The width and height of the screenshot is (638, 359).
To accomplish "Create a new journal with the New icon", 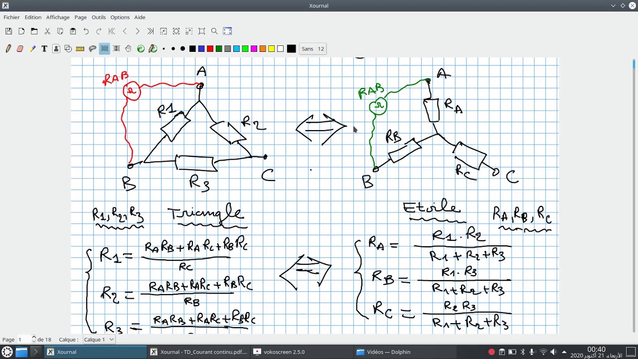I will [21, 31].
